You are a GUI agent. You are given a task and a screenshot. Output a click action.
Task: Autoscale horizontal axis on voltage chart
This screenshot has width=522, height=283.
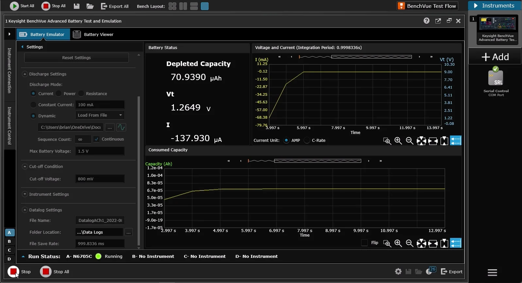coord(433,141)
